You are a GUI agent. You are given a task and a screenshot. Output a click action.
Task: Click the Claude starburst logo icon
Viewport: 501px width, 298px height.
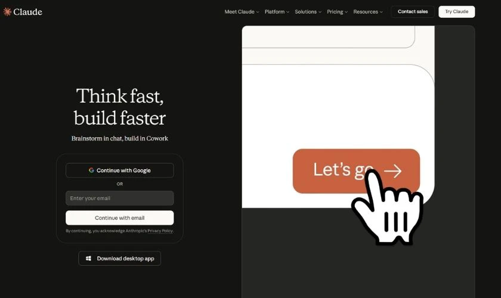7,12
